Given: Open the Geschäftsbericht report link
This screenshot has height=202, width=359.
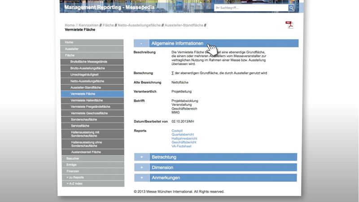Looking at the screenshot, I should click(184, 142).
